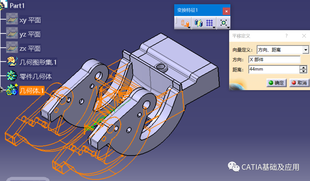Click the 距离: label in dialog
Screen dimensions: 310x181
coord(238,70)
